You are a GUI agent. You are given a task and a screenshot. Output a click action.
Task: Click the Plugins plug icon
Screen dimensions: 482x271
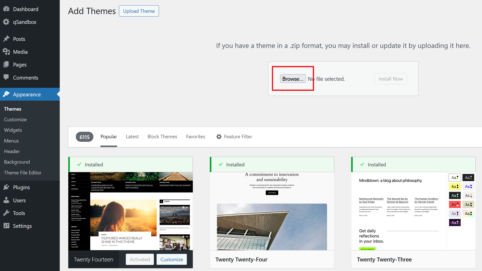pos(6,187)
